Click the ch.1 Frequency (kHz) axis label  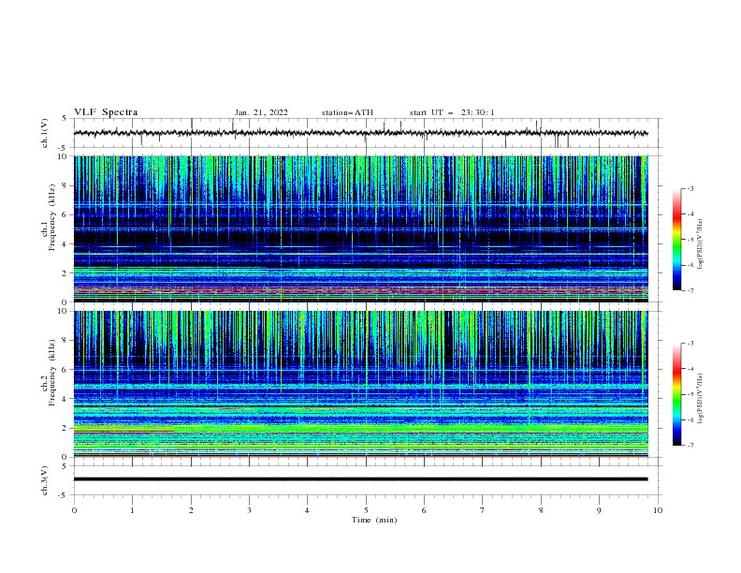(x=49, y=217)
